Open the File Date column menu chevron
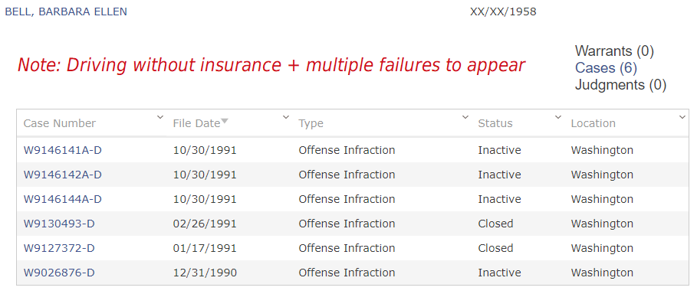Image resolution: width=697 pixels, height=294 pixels. [286, 117]
